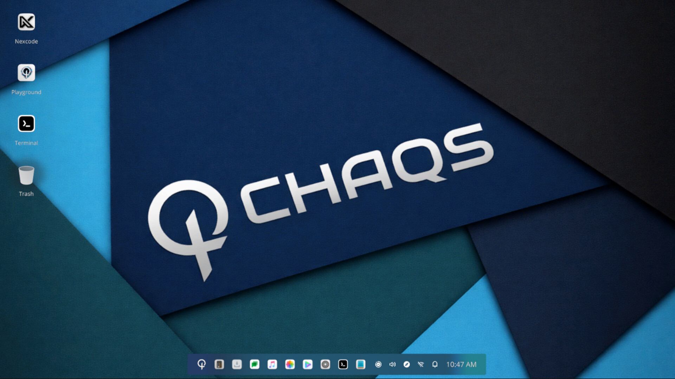Open the Terminal desktop shortcut
This screenshot has width=675, height=379.
(26, 124)
